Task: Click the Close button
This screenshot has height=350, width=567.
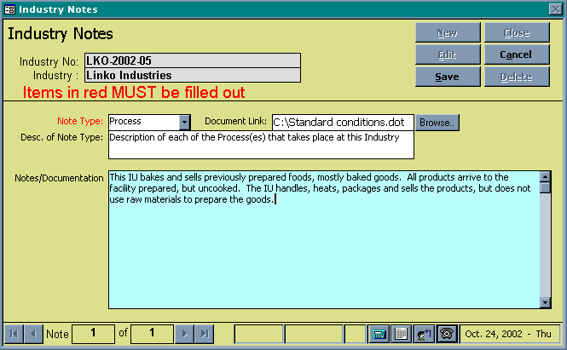Action: point(517,33)
